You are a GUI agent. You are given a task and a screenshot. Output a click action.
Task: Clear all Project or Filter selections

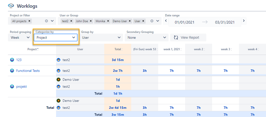point(46,21)
